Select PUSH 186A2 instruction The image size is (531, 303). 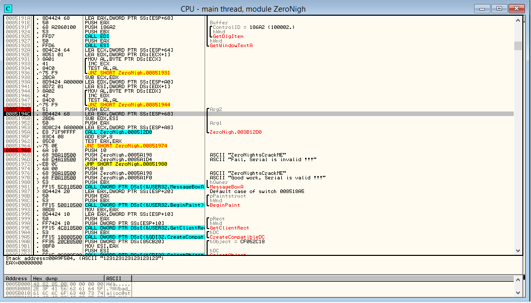100,27
